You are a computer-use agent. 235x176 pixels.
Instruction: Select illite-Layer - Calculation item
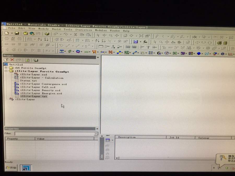(42, 78)
